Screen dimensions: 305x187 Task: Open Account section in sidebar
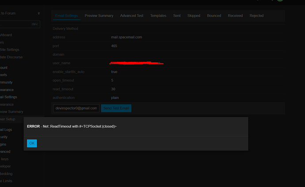pyautogui.click(x=4, y=68)
